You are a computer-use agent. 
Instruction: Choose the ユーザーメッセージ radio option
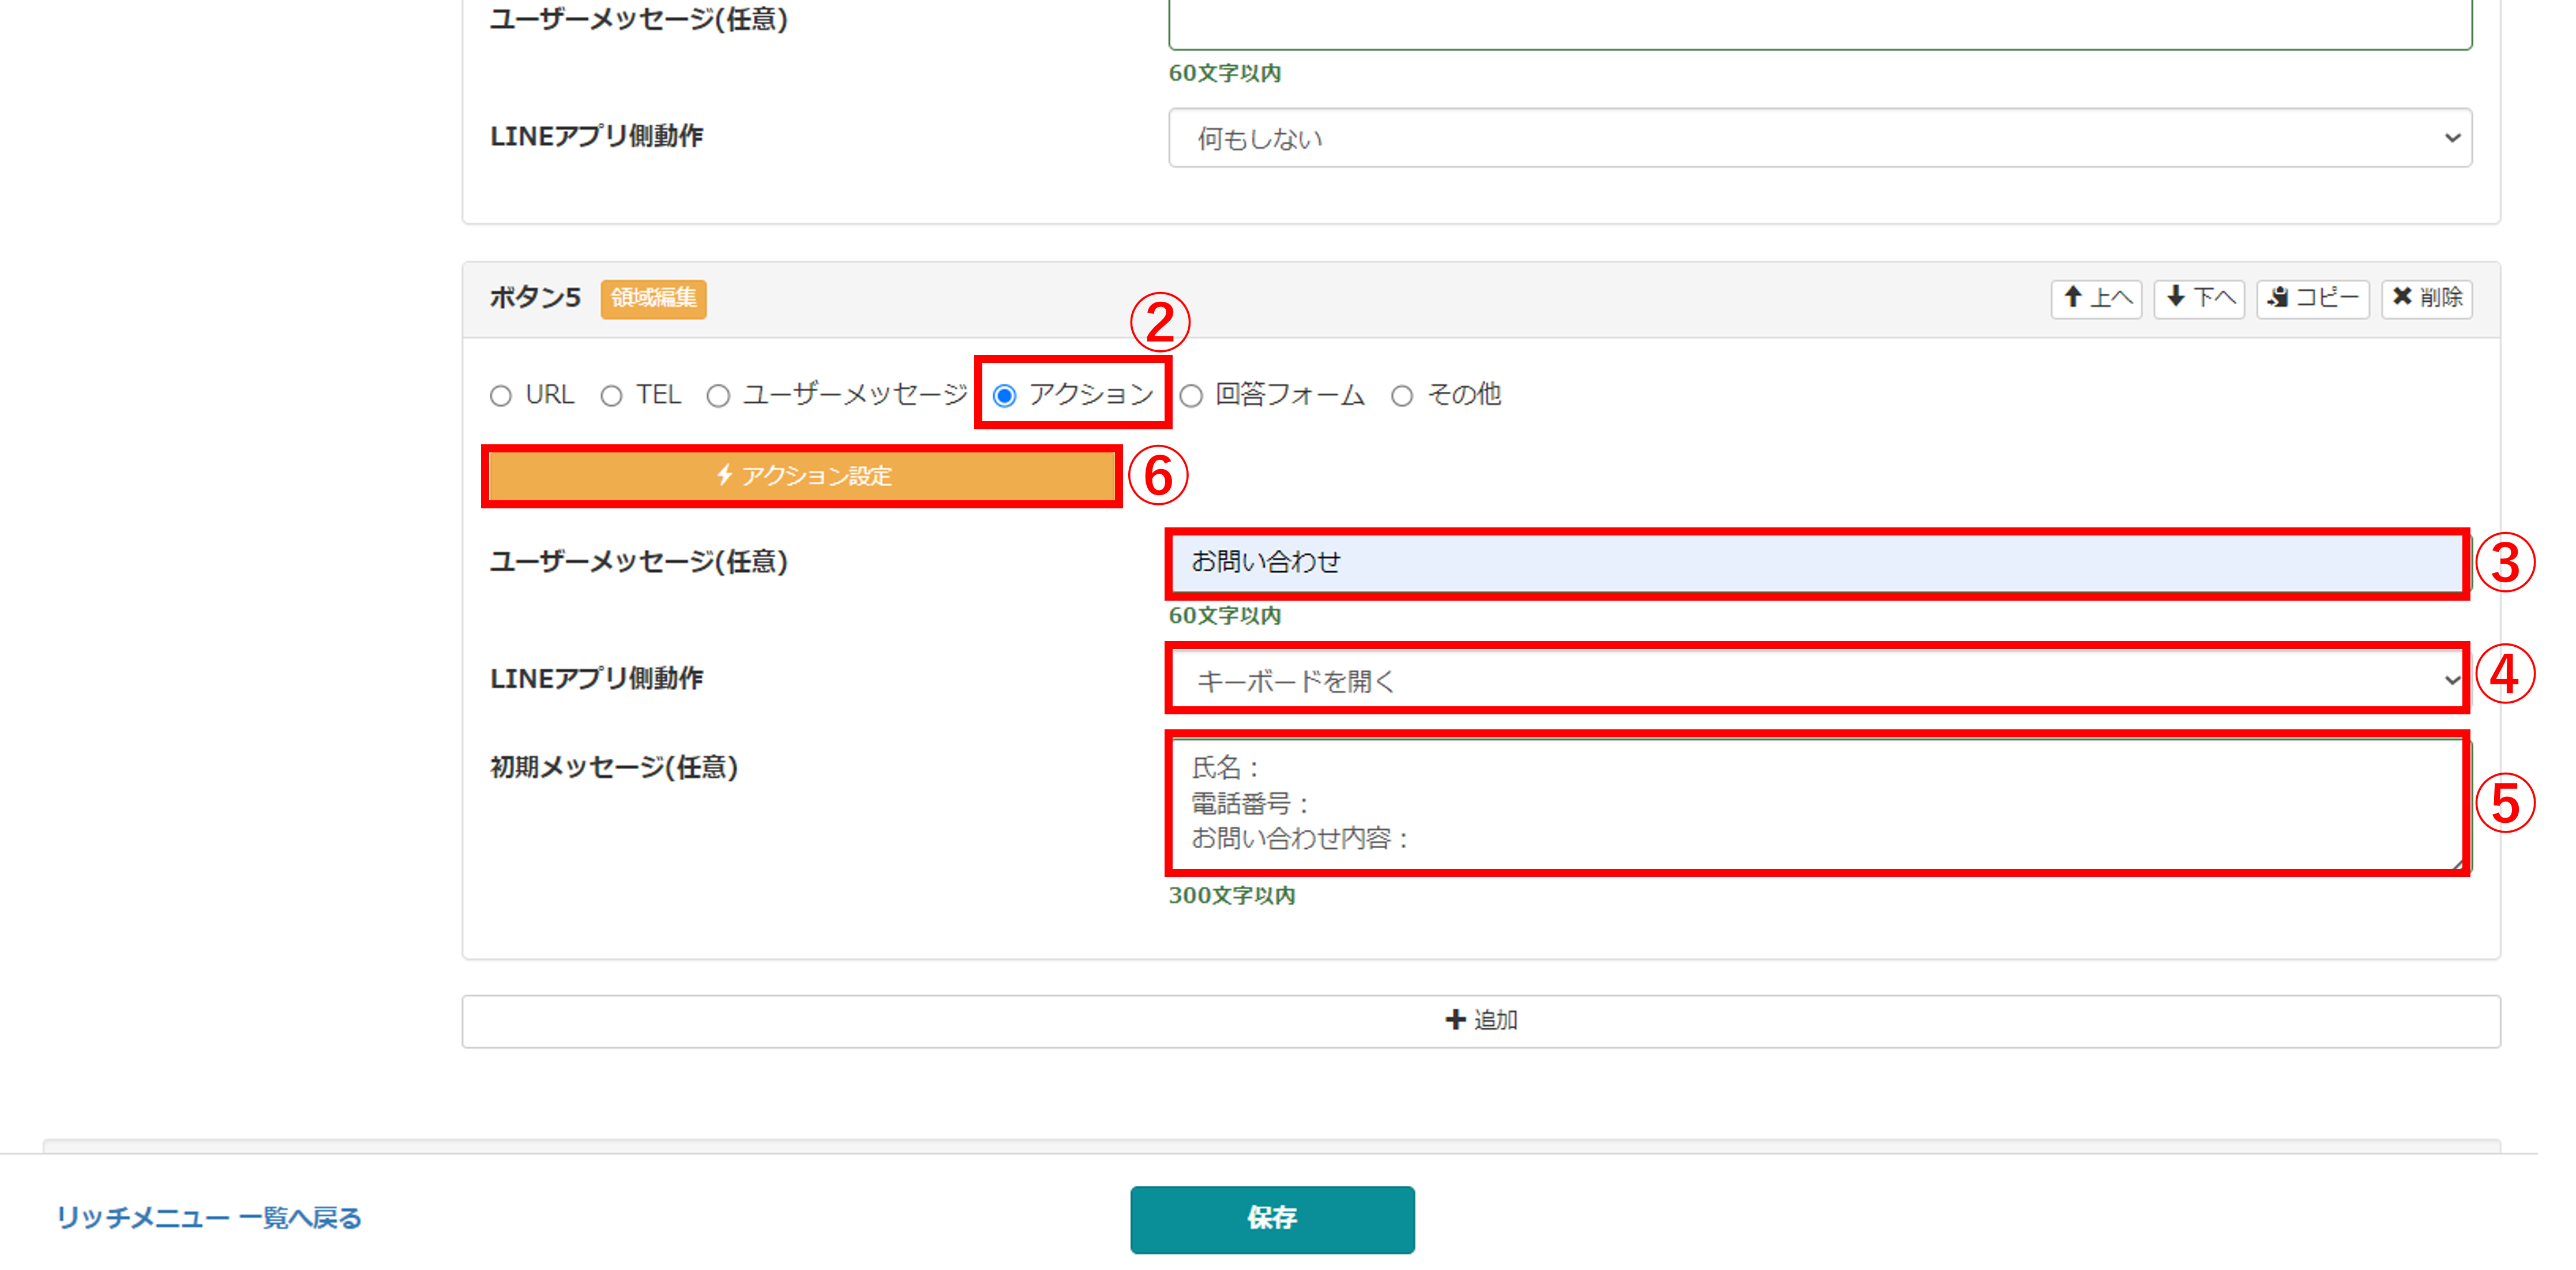(x=718, y=396)
